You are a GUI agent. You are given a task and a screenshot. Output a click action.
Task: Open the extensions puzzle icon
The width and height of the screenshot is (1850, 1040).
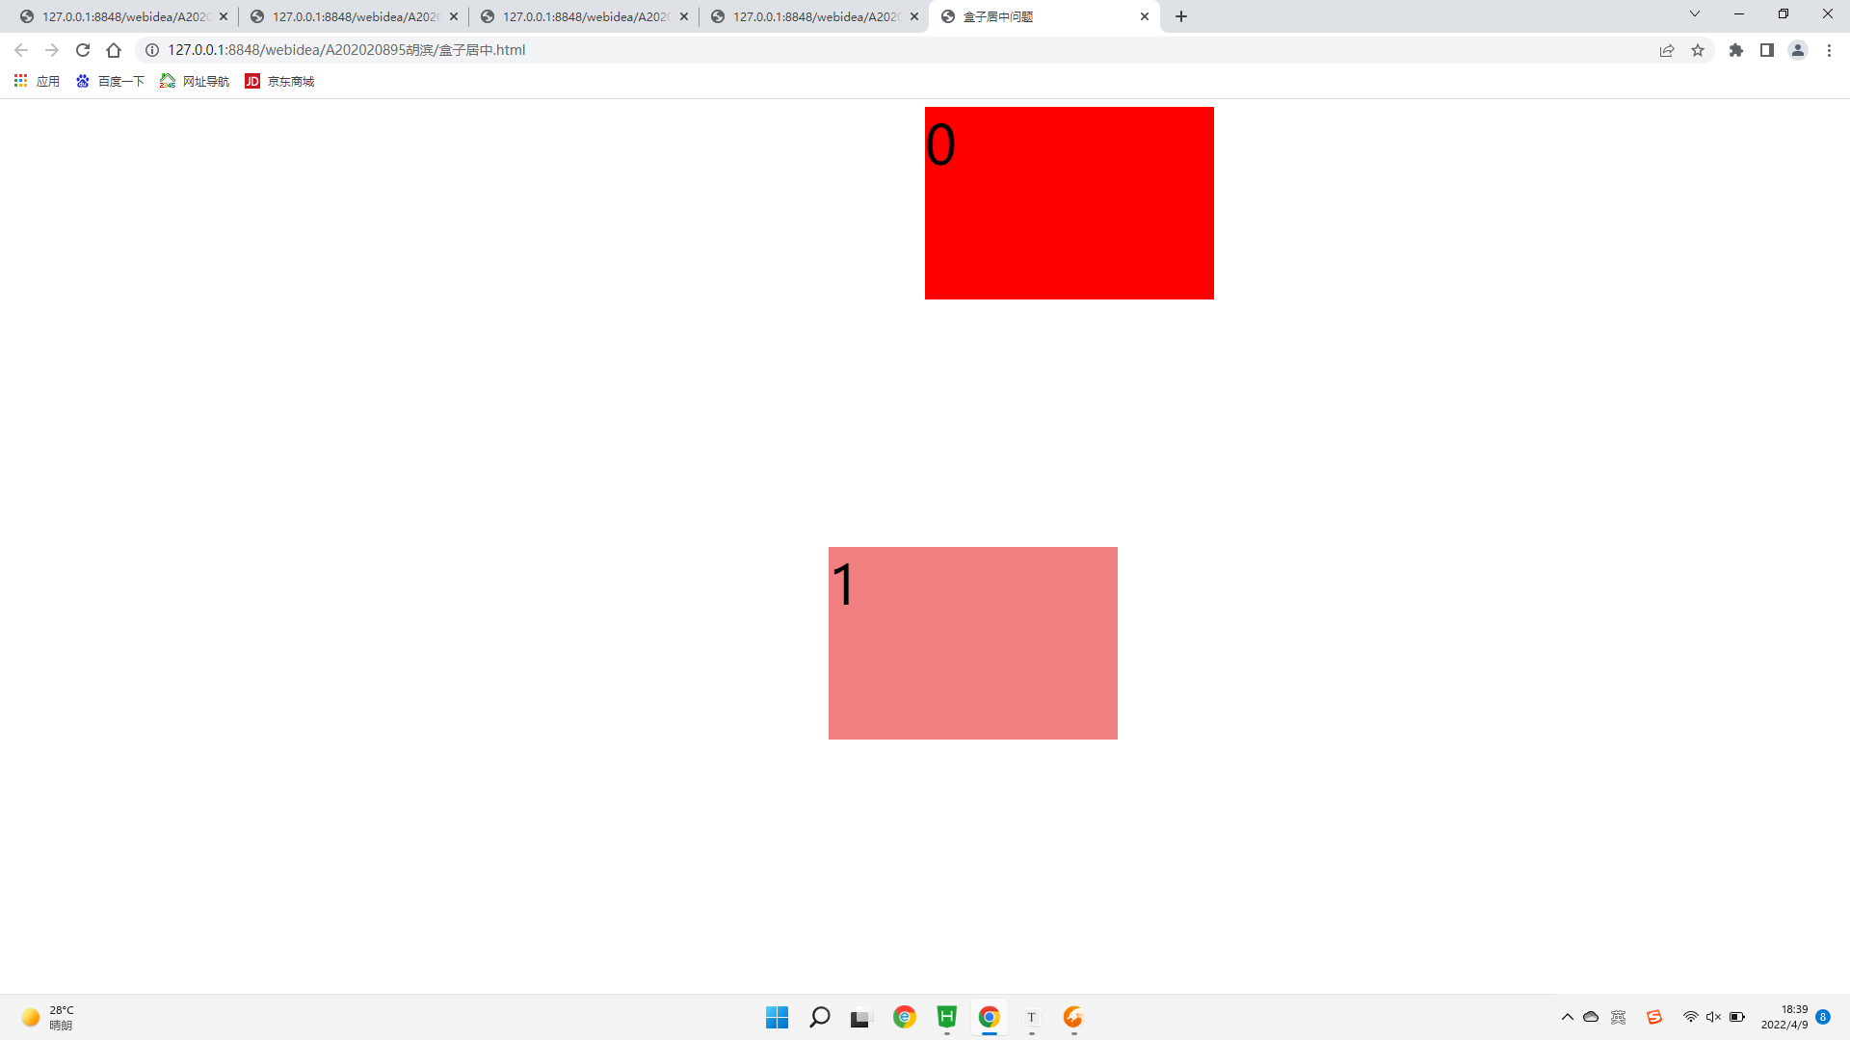1736,50
